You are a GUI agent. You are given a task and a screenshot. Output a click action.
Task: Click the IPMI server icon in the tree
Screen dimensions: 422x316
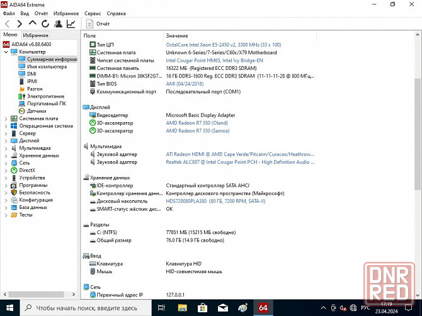(22, 81)
